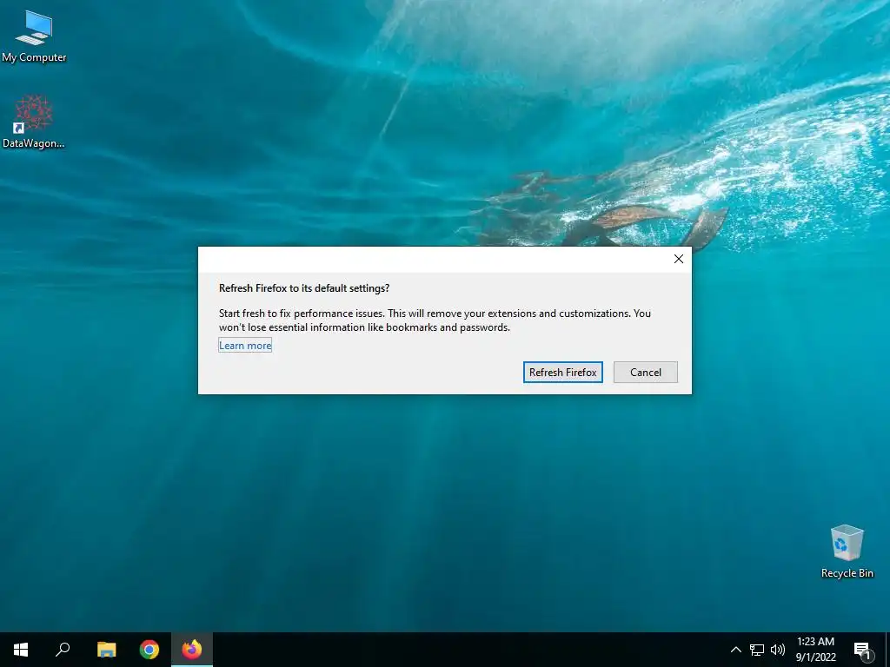Cancel the Firefox refresh dialog
Screen dimensions: 890x667
click(646, 372)
